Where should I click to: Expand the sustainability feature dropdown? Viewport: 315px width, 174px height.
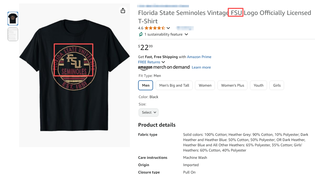pyautogui.click(x=186, y=34)
